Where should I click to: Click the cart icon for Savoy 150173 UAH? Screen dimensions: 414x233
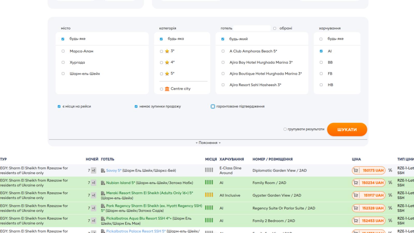pos(356,170)
